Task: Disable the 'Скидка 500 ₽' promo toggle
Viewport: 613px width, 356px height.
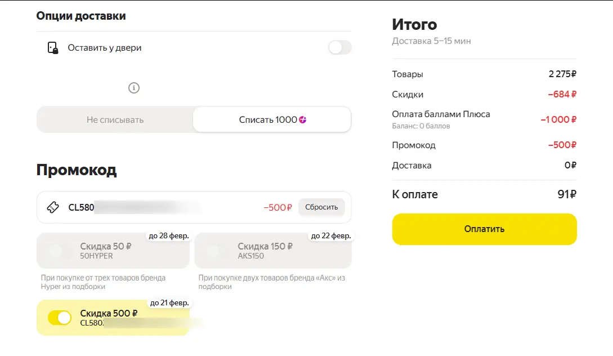Action: pos(60,318)
